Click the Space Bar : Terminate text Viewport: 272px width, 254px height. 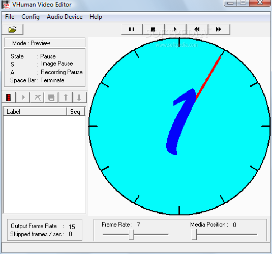[x=37, y=80]
